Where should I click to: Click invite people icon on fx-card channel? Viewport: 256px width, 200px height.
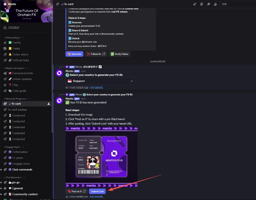click(x=49, y=104)
